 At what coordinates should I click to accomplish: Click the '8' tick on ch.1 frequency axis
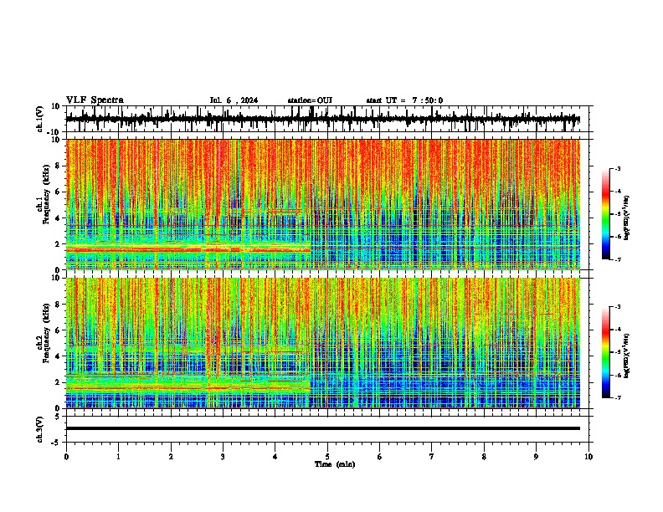[x=59, y=166]
